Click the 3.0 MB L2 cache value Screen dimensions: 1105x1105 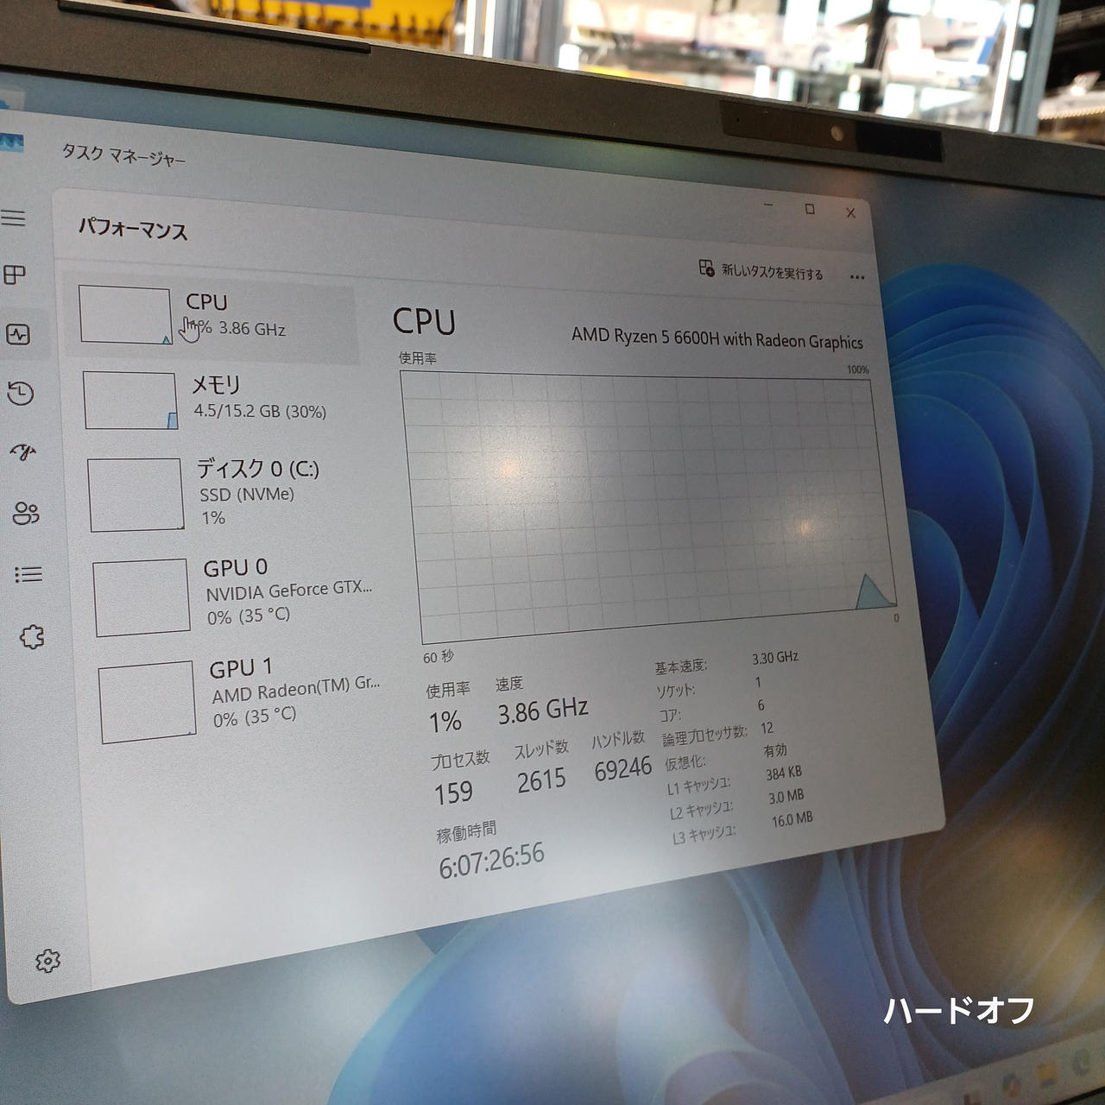[x=786, y=796]
